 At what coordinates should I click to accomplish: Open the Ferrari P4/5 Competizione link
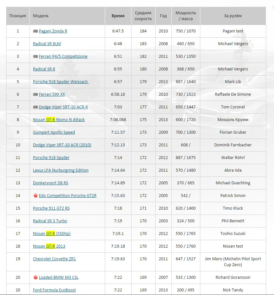click(63, 56)
